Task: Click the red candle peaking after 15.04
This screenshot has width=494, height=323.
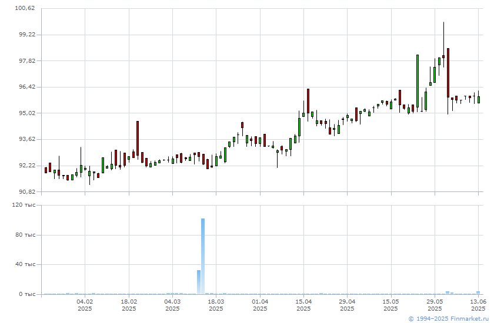Action: click(308, 101)
